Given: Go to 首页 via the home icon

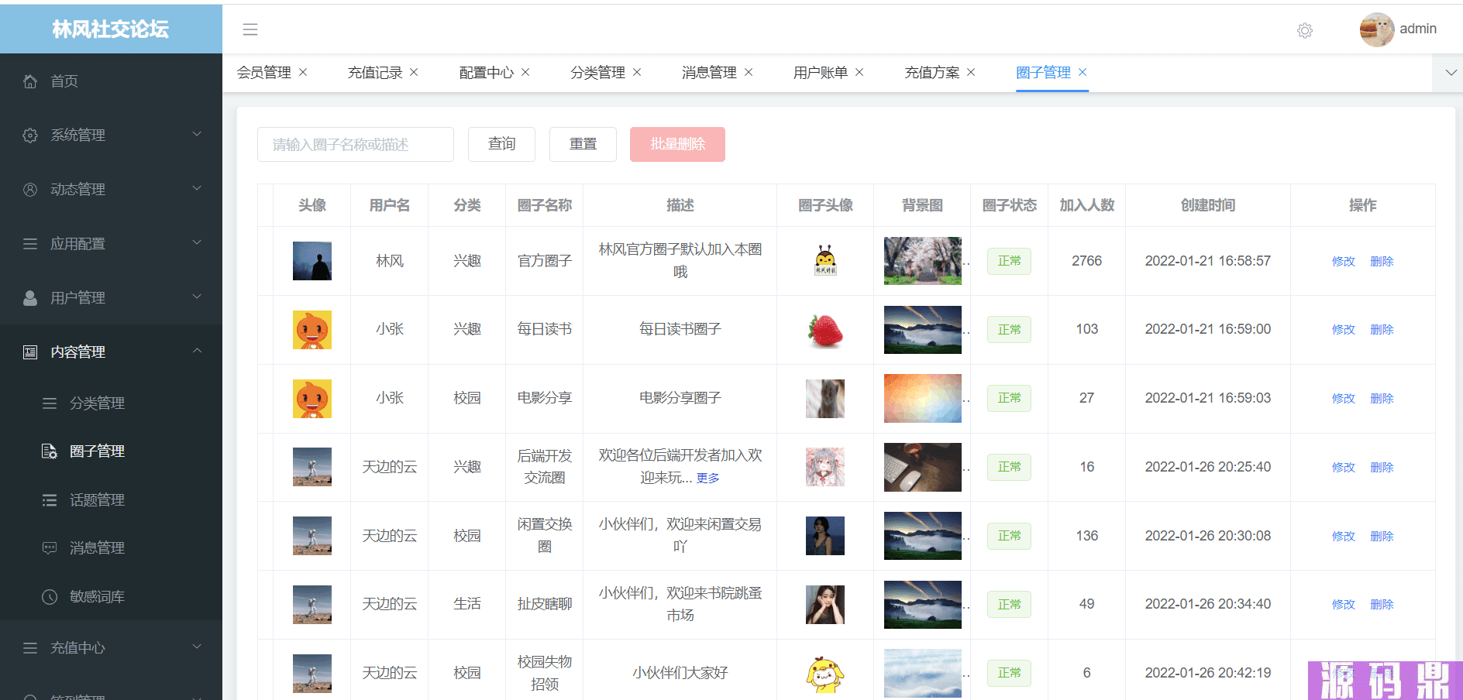Looking at the screenshot, I should (x=30, y=81).
